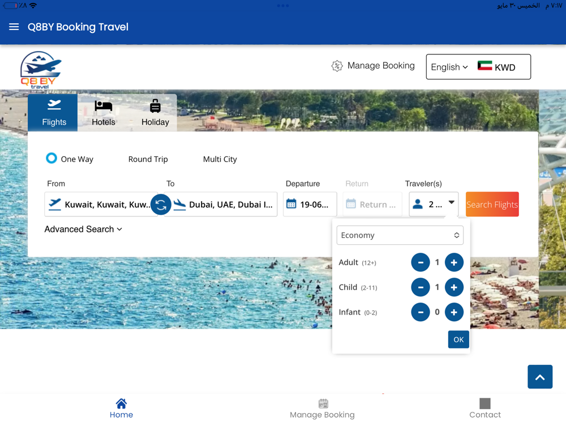Select the Multi City option

pyautogui.click(x=220, y=159)
